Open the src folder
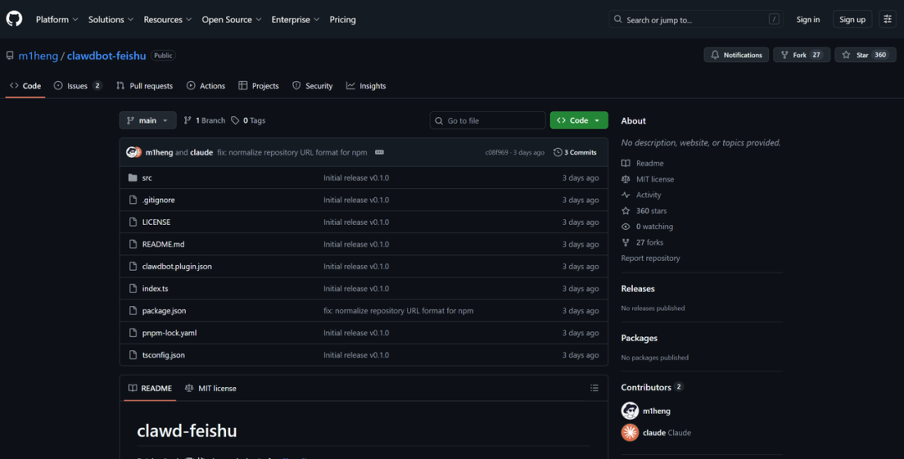Image resolution: width=904 pixels, height=459 pixels. [147, 178]
